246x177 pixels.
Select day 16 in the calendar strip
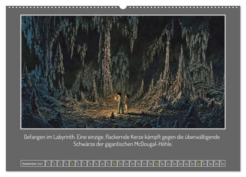coord(138,163)
